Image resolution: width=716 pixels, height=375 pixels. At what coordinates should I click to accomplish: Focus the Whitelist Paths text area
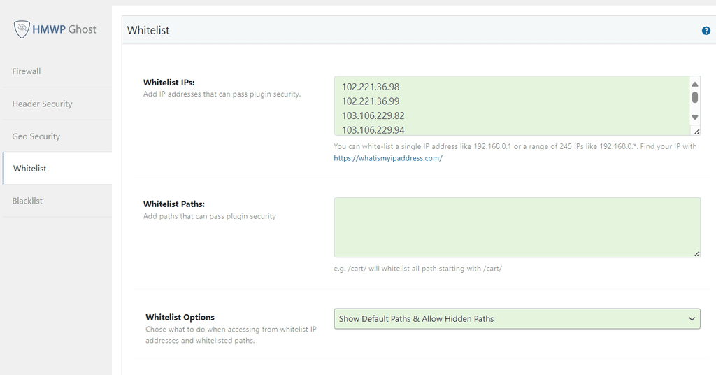point(516,227)
